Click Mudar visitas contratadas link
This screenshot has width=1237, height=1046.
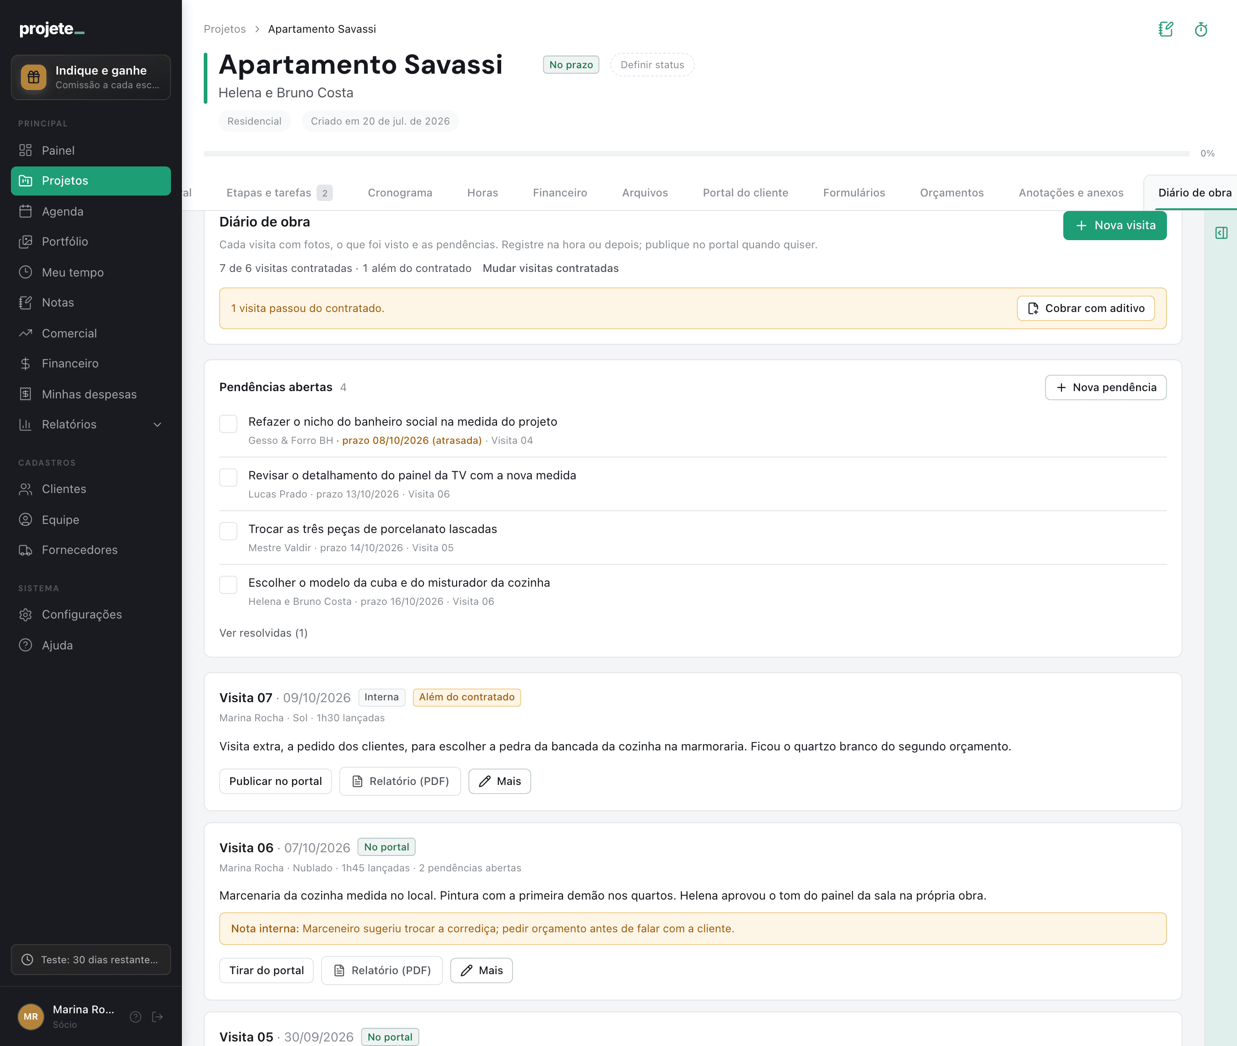tap(550, 268)
